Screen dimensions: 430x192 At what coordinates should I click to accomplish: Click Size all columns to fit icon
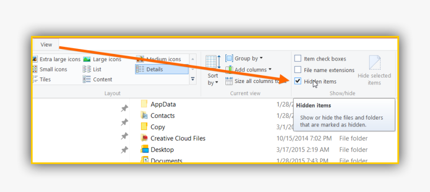pos(229,81)
